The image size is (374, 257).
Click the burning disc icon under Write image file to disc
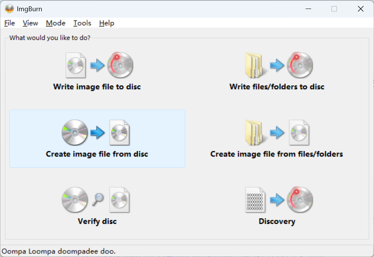point(120,65)
